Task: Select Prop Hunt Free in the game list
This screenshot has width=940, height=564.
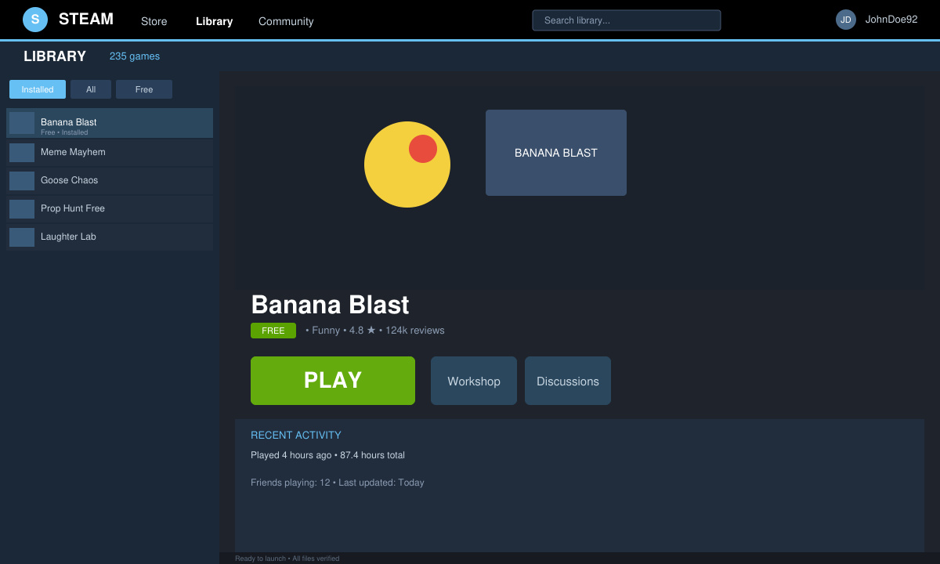Action: [110, 209]
